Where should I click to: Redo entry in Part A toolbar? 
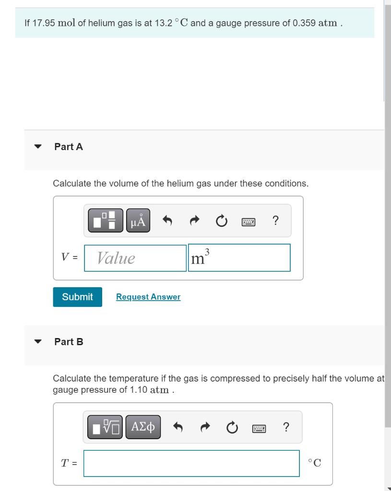(x=195, y=221)
